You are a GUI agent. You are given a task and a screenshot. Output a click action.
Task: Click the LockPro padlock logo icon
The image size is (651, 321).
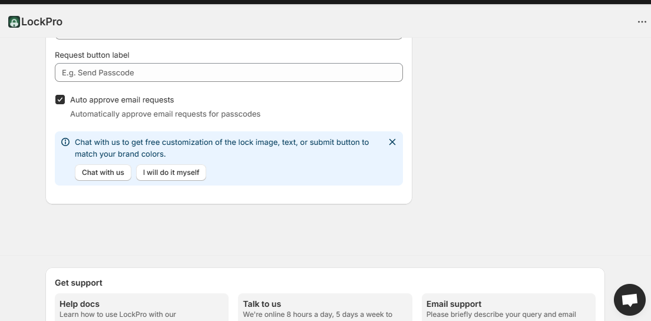[x=14, y=22]
